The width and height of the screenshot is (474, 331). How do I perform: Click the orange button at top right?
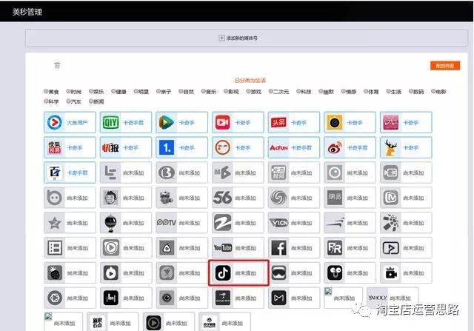tap(445, 66)
